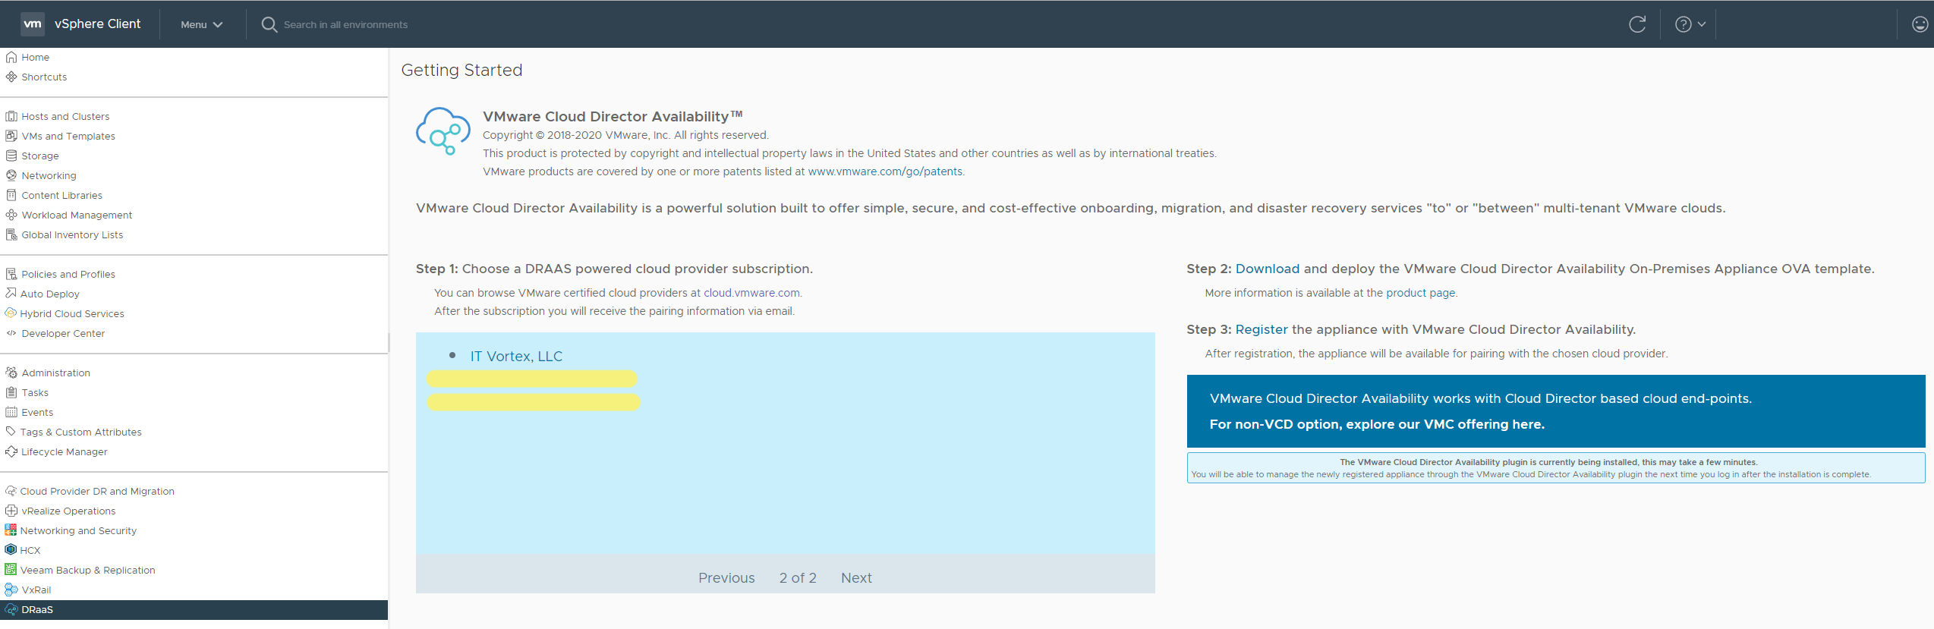
Task: Refresh the view with the refresh icon
Action: pos(1637,24)
